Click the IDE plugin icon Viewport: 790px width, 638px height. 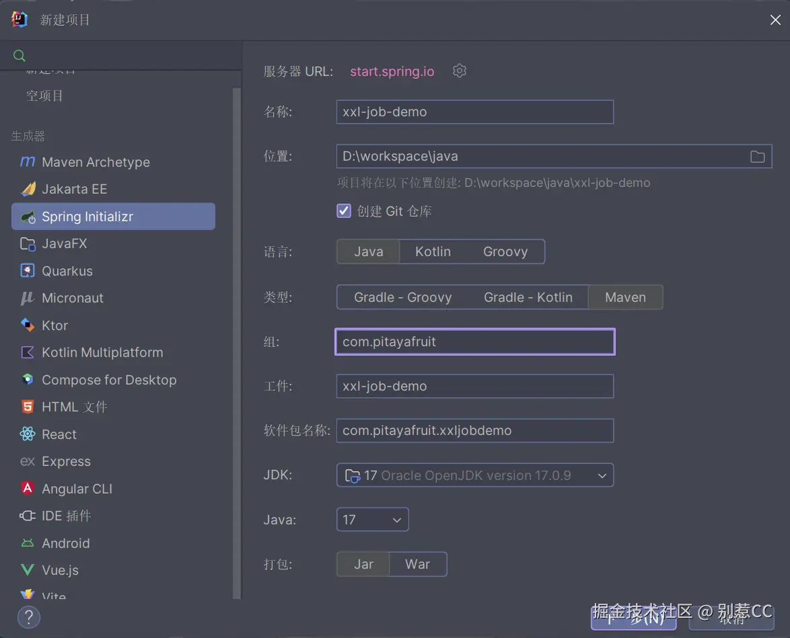pos(28,516)
